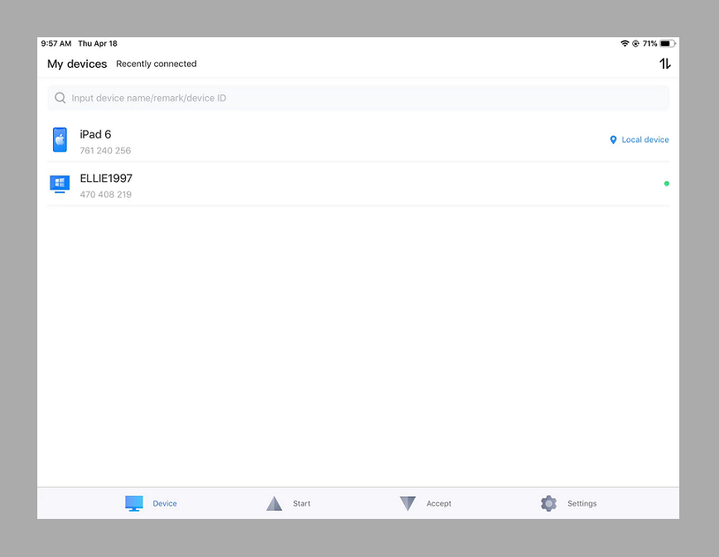This screenshot has height=557, width=719.
Task: Click the Thu Apr 18 date
Action: coord(98,44)
